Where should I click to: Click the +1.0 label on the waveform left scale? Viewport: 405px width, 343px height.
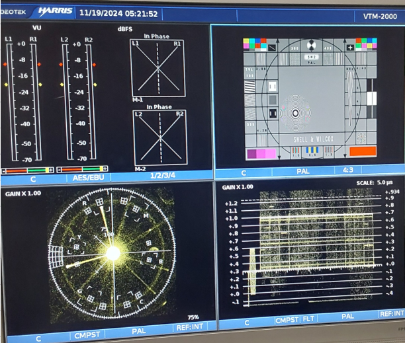pos(231,219)
